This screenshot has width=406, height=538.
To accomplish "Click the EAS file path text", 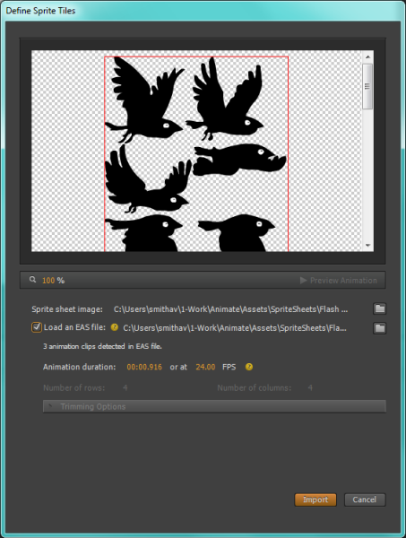I will [235, 328].
